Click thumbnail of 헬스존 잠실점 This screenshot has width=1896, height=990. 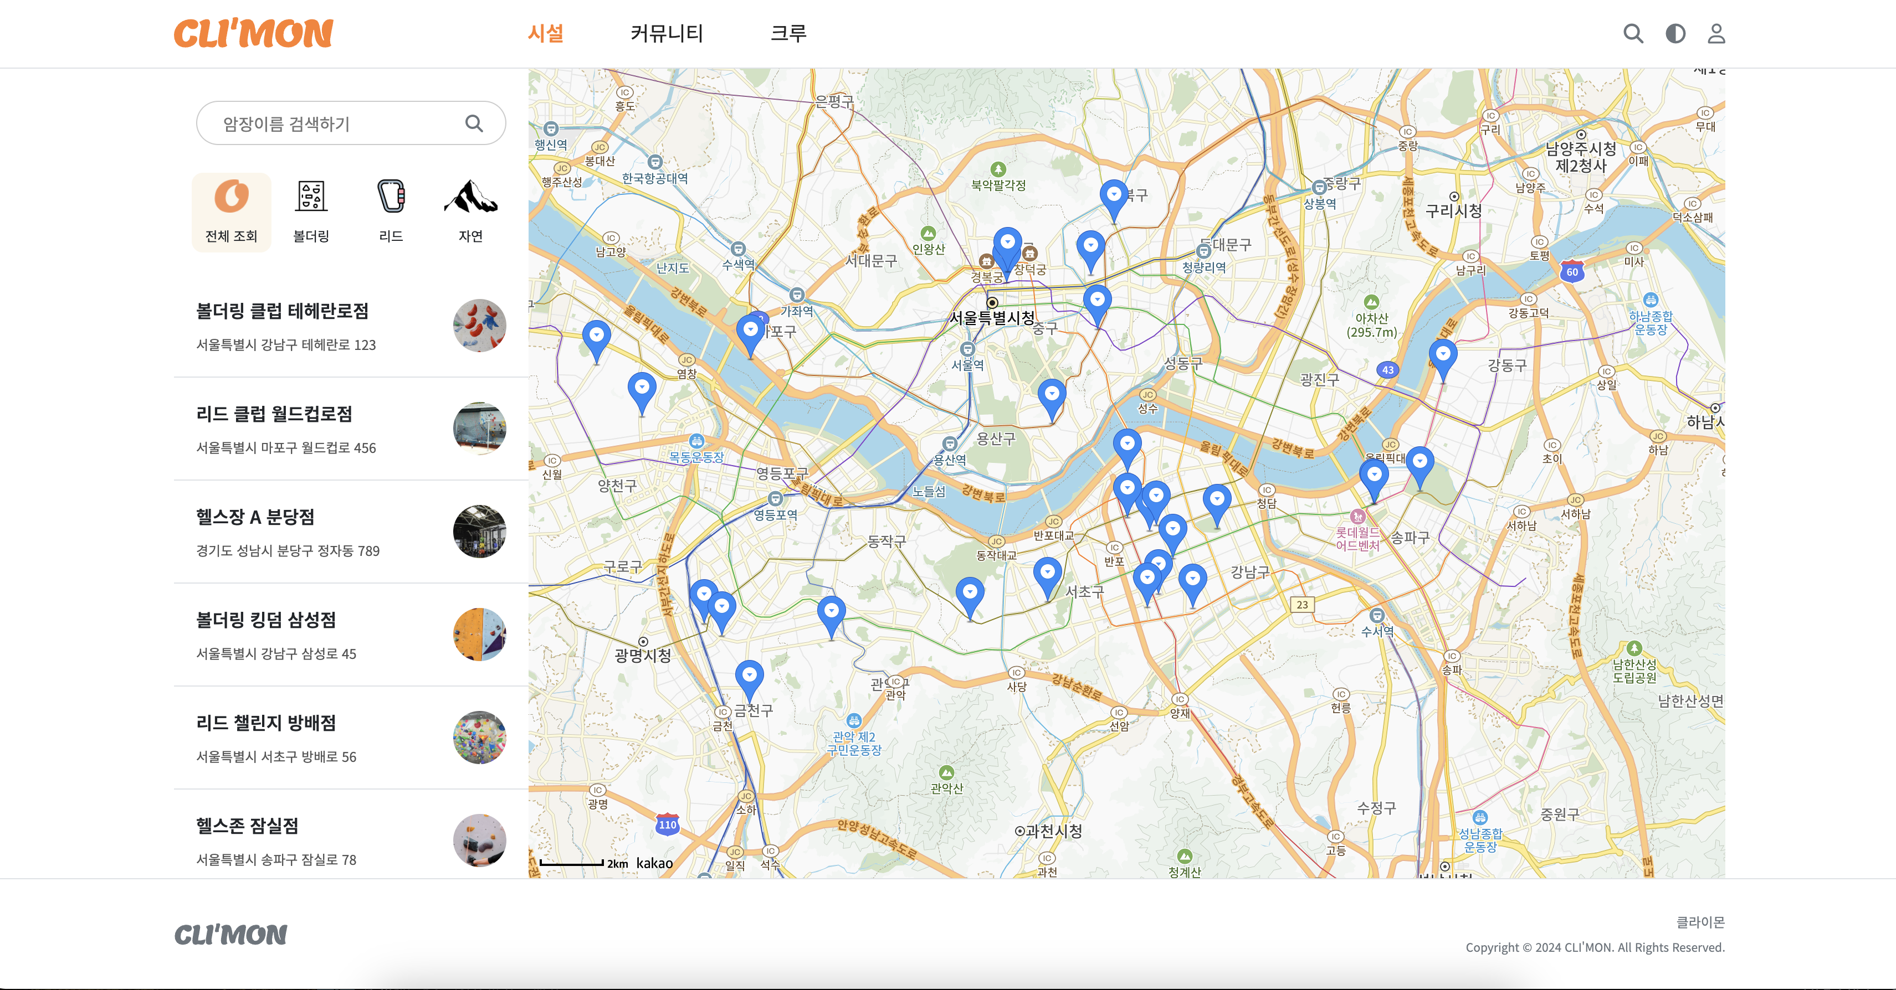[479, 841]
